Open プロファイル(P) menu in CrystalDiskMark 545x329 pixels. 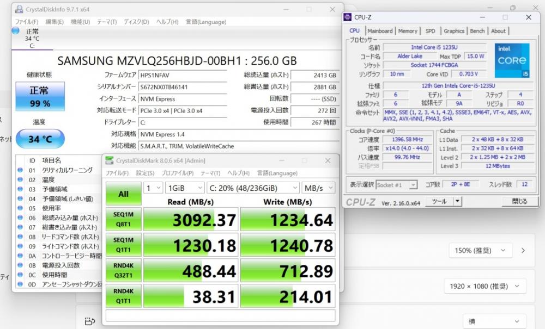click(177, 173)
